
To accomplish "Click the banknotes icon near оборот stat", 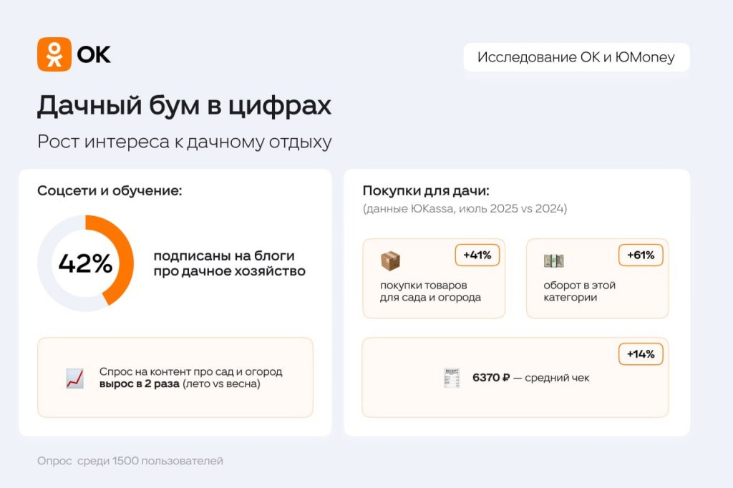I will pos(555,261).
